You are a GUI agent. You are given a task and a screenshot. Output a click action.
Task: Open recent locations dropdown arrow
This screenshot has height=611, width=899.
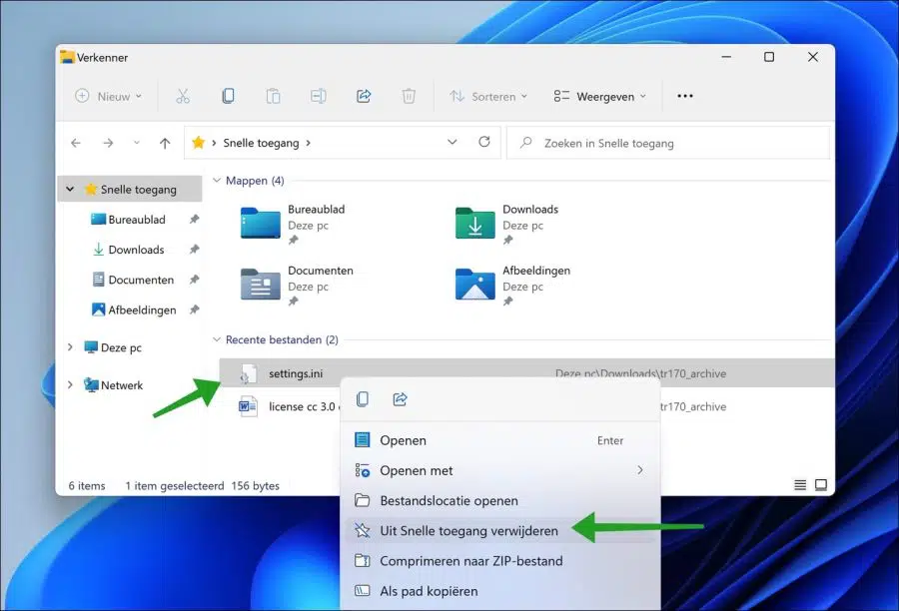click(x=137, y=143)
